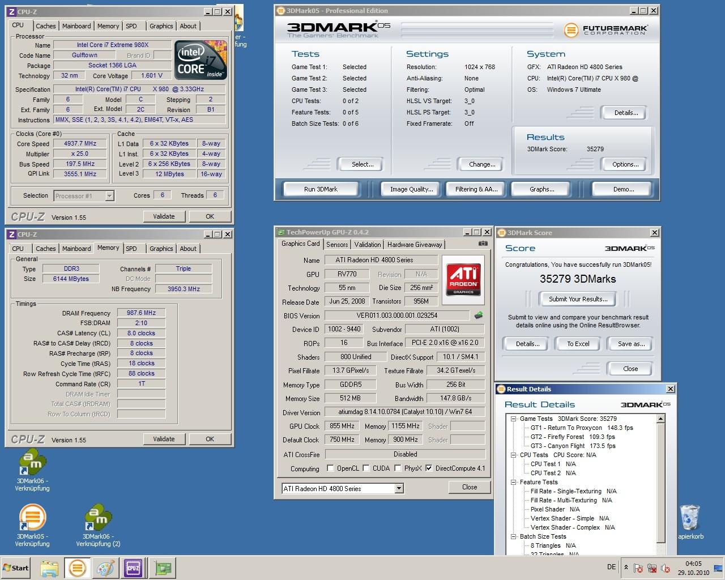Click the Futuremark Corporation logo
Screen dimensions: 725x580
(605, 29)
